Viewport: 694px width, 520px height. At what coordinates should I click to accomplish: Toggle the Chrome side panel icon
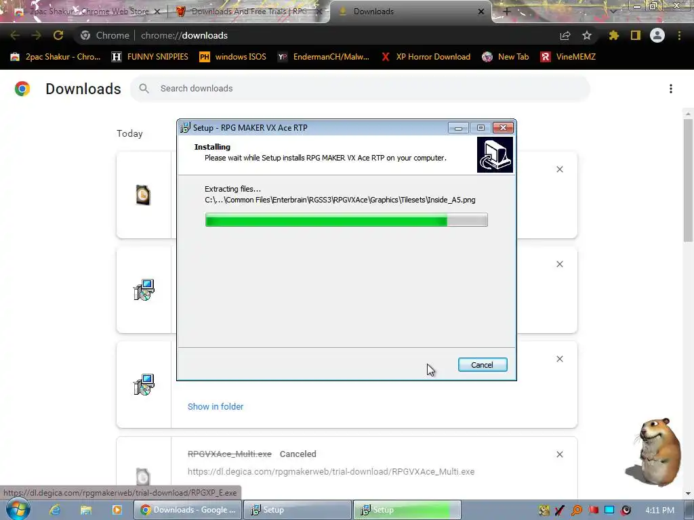tap(636, 35)
